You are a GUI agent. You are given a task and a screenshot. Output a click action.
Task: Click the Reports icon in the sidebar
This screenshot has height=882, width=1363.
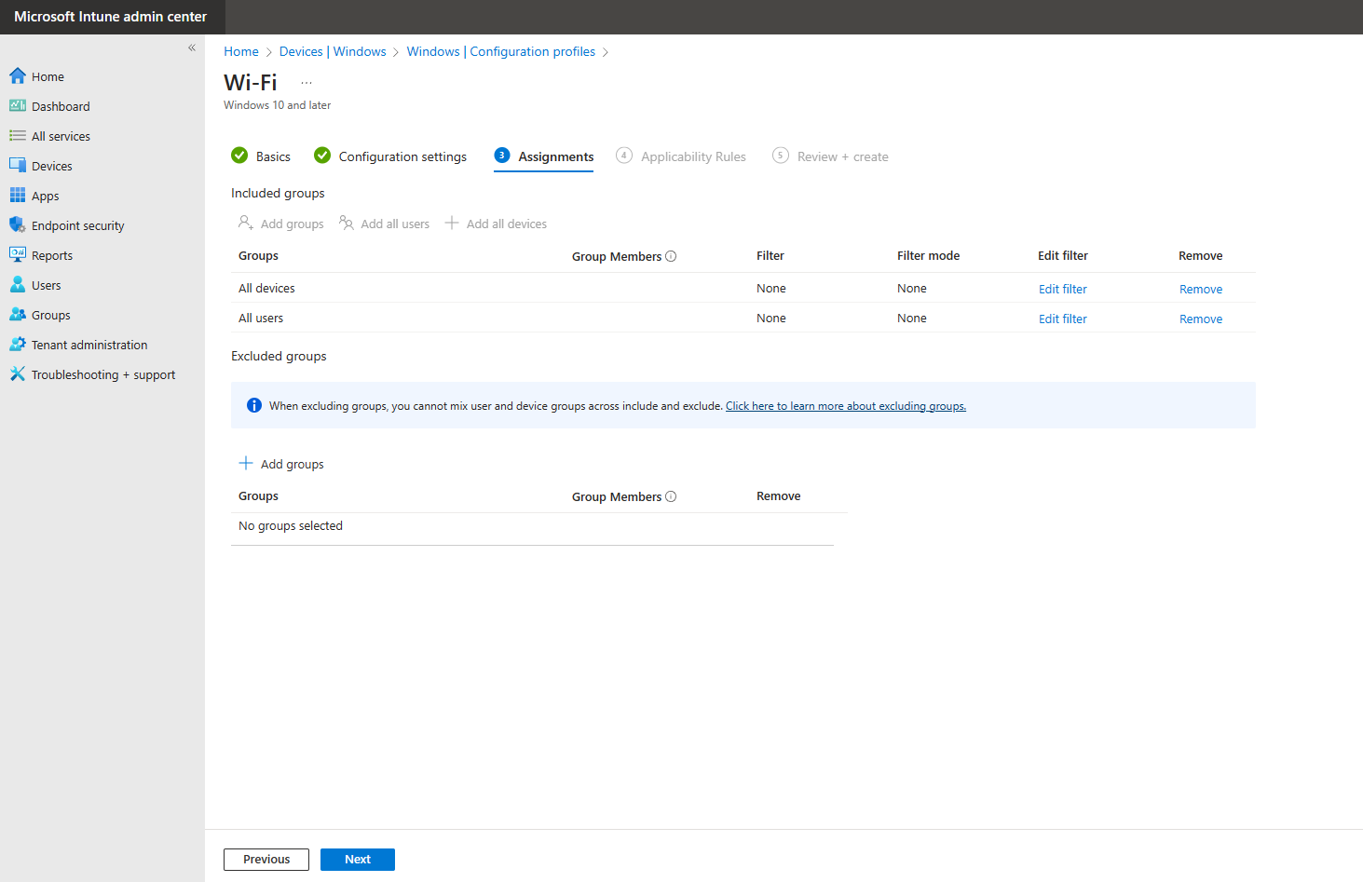[18, 254]
